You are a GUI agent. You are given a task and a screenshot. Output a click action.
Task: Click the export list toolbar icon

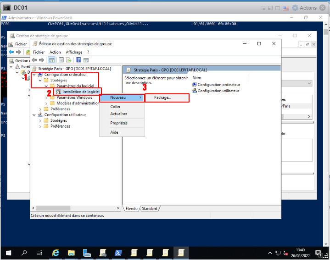coord(69,60)
